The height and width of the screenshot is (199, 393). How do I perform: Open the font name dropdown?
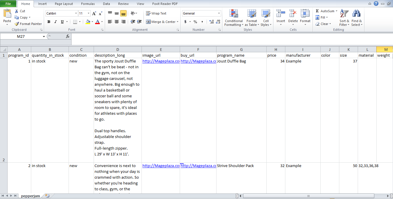click(x=76, y=13)
